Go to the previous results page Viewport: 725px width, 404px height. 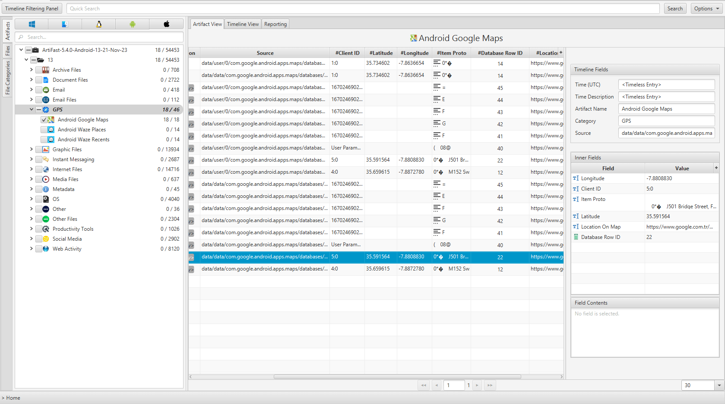pyautogui.click(x=437, y=385)
